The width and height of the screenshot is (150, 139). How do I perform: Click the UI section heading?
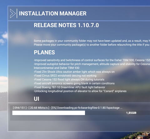click(x=37, y=99)
